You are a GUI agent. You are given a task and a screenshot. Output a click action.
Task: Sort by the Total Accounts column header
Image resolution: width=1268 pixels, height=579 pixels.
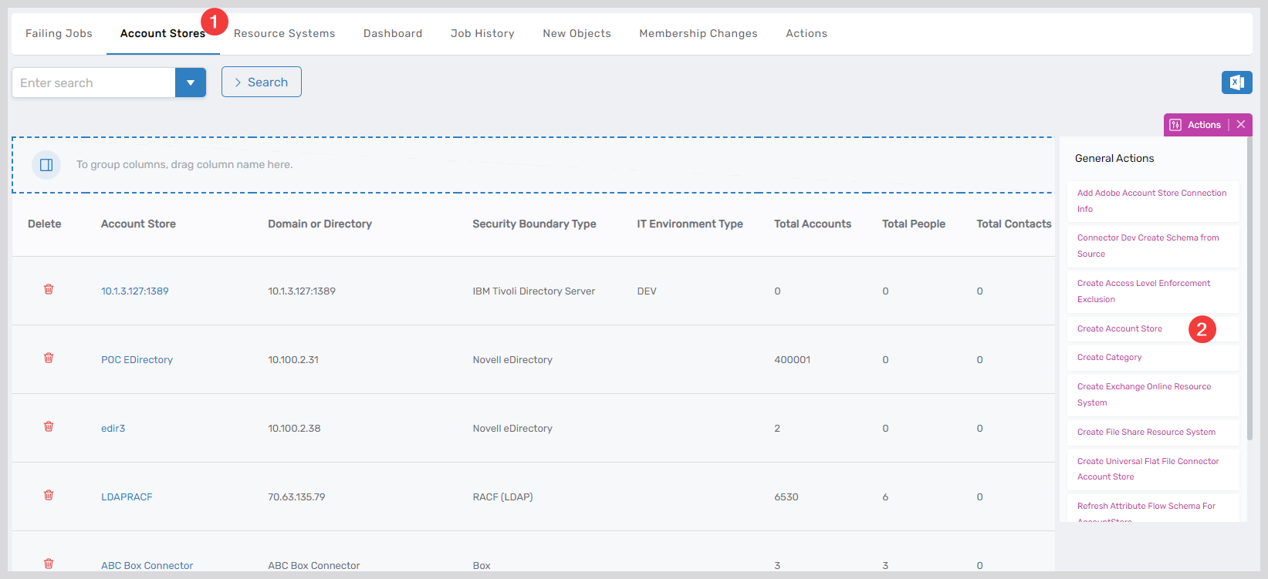pyautogui.click(x=812, y=224)
